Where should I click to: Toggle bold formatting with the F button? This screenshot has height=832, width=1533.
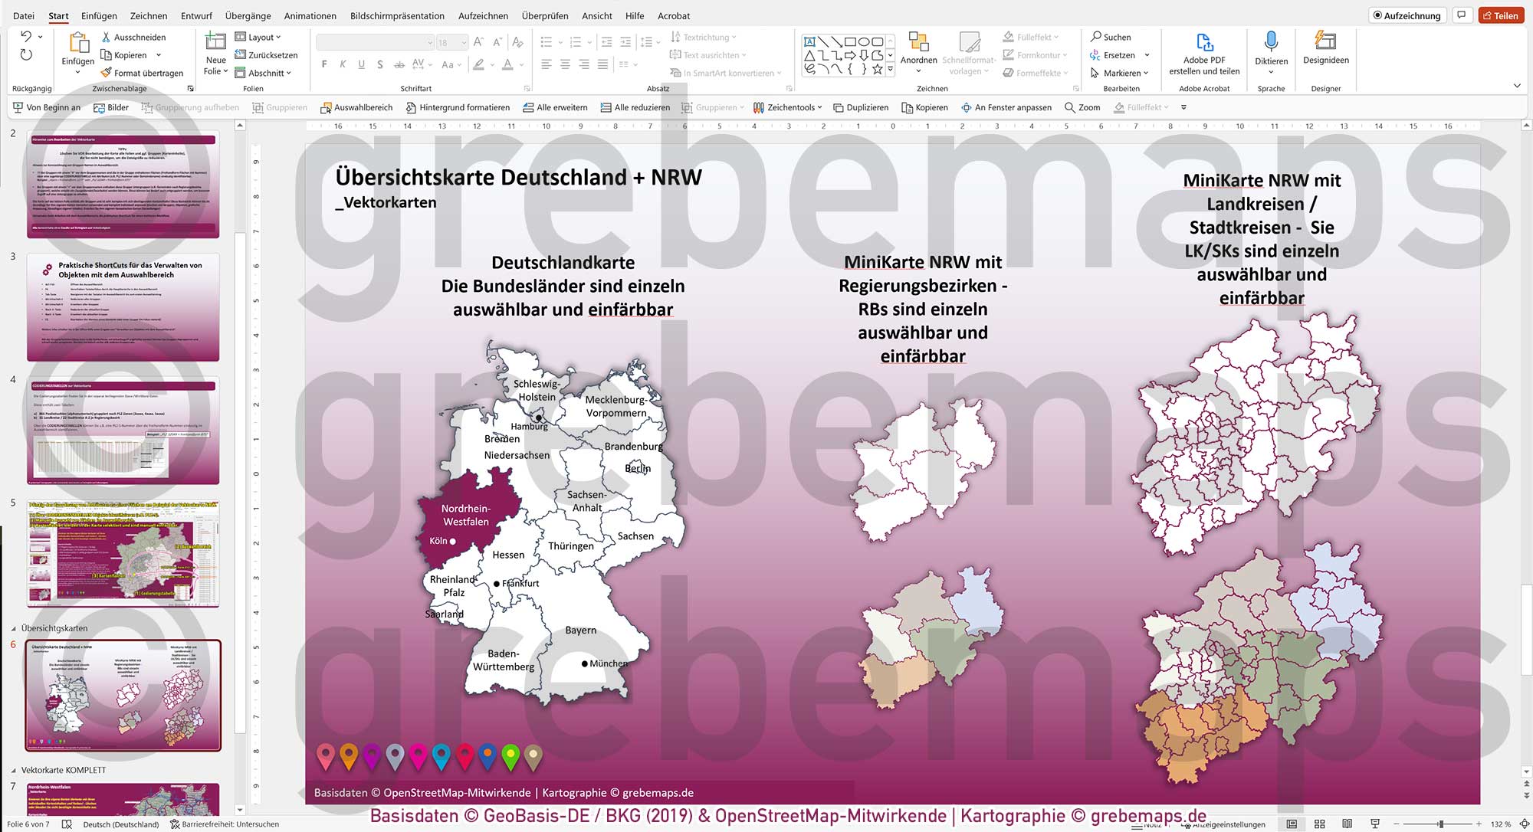(x=323, y=64)
